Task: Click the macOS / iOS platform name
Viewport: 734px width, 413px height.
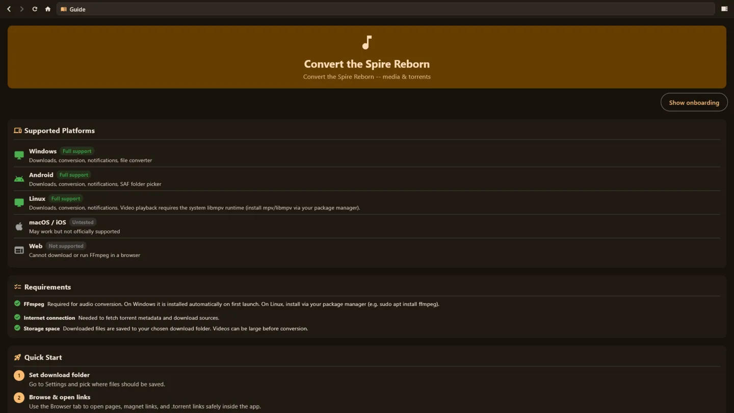Action: pyautogui.click(x=47, y=222)
